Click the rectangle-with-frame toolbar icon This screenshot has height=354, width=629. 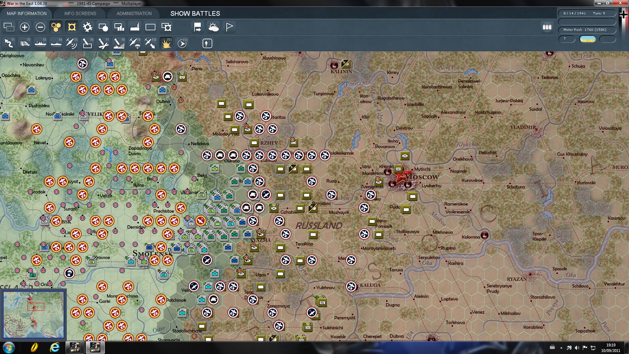(166, 27)
